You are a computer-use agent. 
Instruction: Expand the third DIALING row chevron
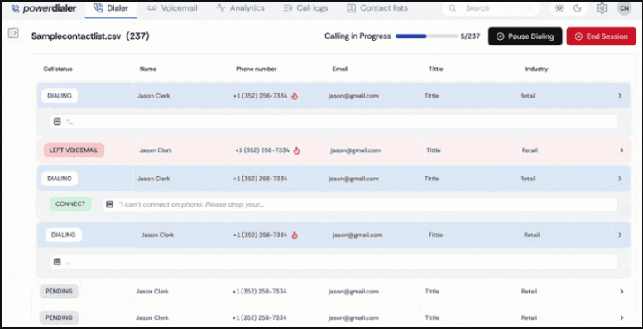tap(620, 235)
